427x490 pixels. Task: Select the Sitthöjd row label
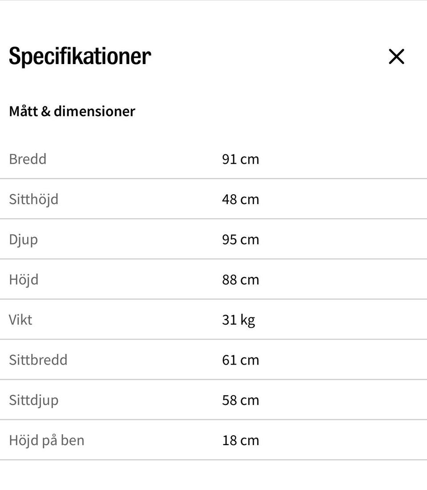[34, 199]
